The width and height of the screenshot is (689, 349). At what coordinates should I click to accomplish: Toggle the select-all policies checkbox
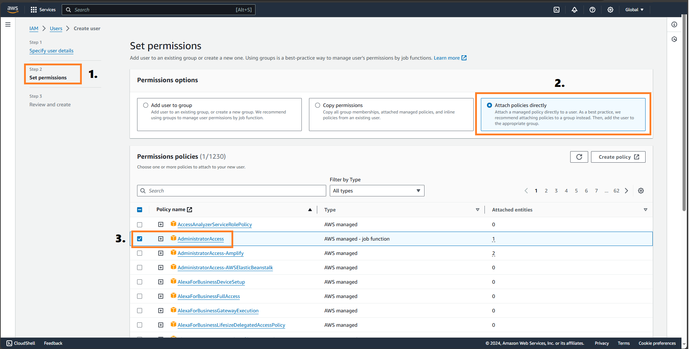click(140, 210)
